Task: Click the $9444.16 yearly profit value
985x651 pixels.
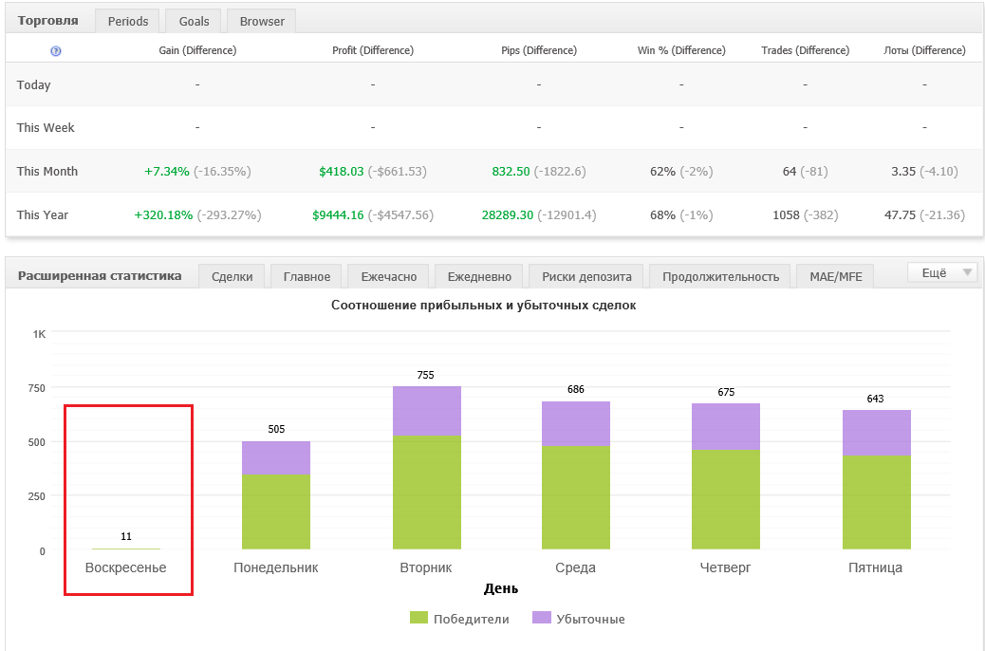Action: coord(338,214)
